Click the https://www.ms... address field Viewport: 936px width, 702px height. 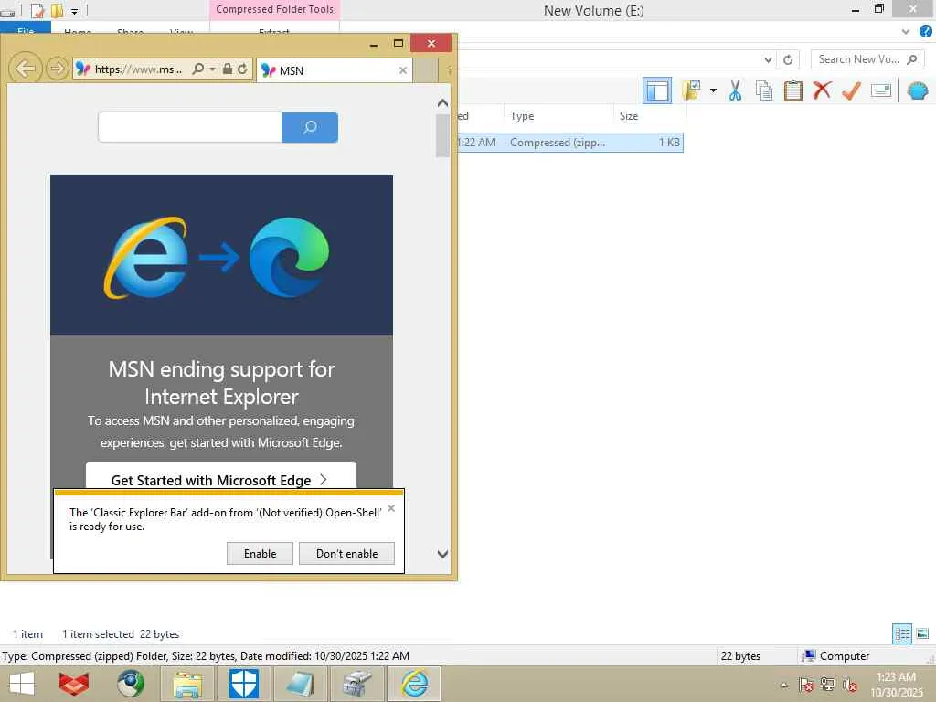pyautogui.click(x=139, y=69)
